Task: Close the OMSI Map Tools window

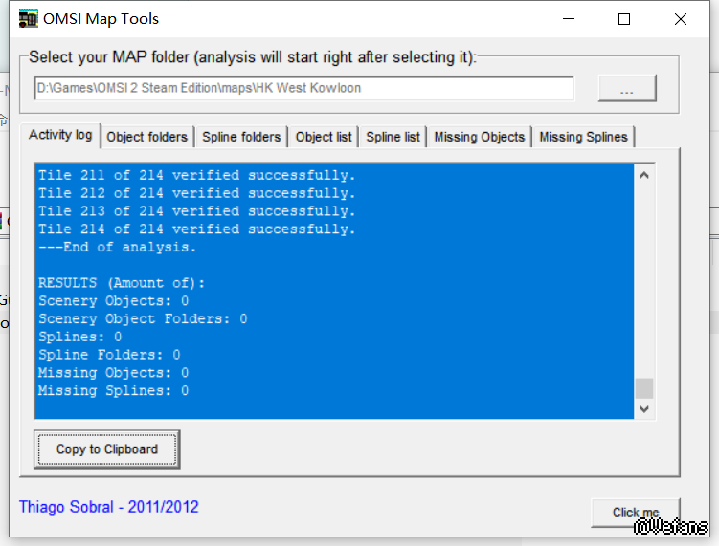Action: coord(681,19)
